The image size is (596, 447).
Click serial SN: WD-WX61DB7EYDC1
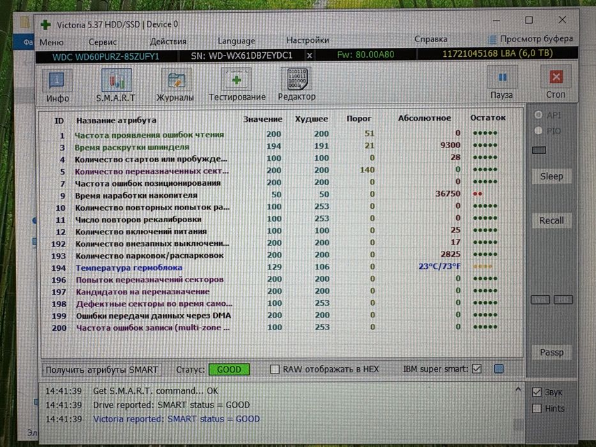241,56
